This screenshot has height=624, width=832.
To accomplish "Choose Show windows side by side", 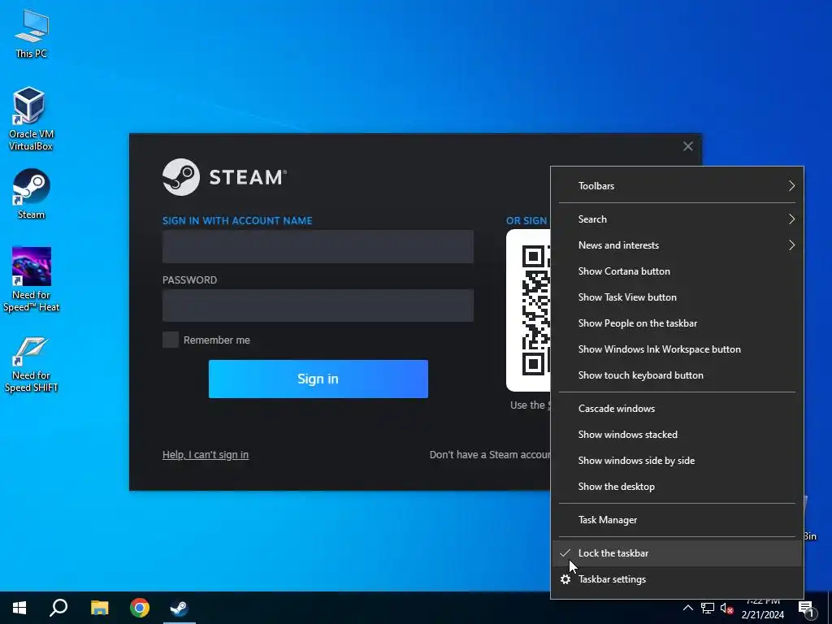I will [677, 461].
